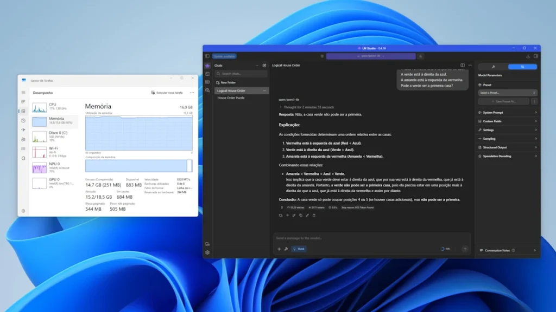Open the Services tab in Task Manager
Viewport: 556px width, 312px height.
point(23,159)
